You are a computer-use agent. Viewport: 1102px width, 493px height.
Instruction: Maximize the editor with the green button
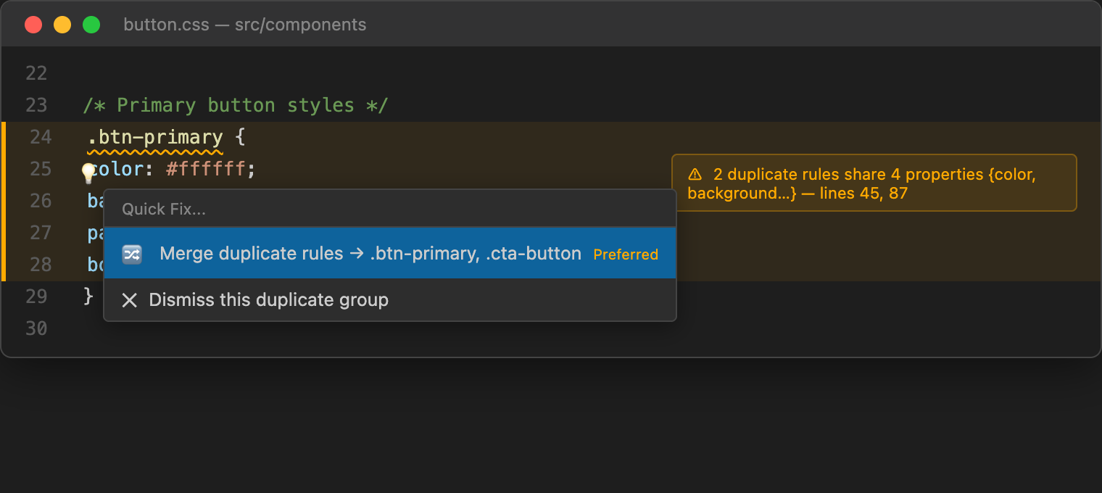pos(91,25)
